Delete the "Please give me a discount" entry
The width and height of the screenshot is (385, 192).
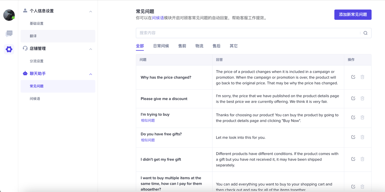click(x=362, y=98)
